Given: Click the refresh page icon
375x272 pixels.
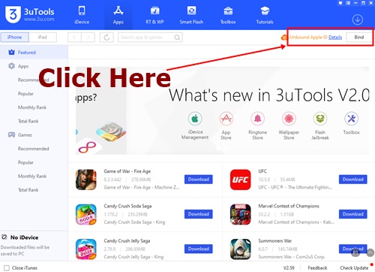Looking at the screenshot, I should tap(106, 38).
